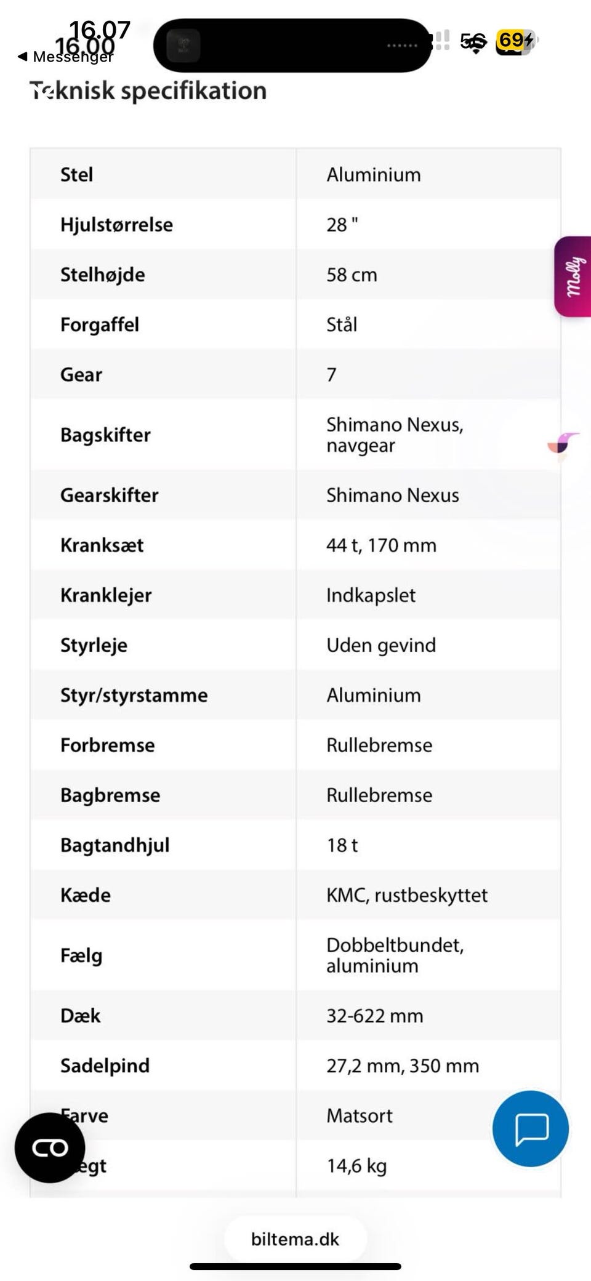Open the purple Molly side tab
The image size is (591, 1281).
[x=573, y=276]
